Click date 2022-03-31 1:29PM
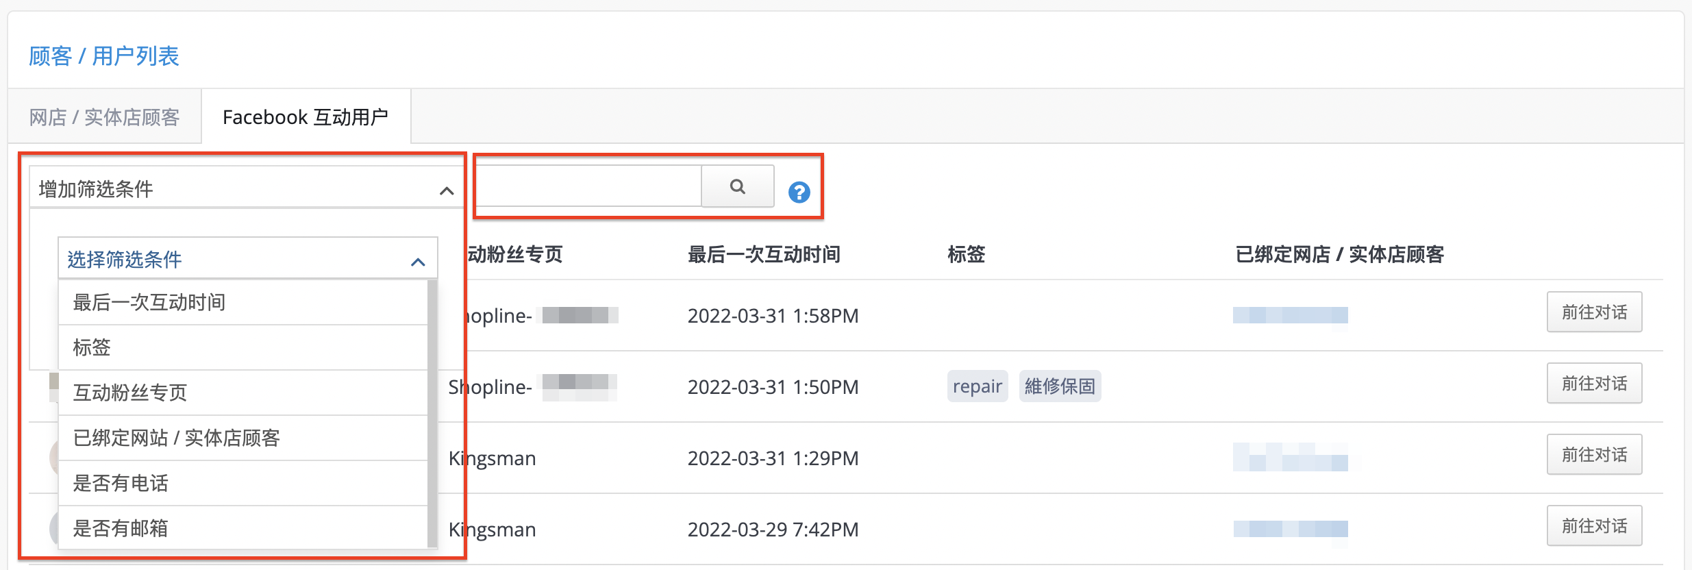Screen dimensions: 1692x570 pos(773,458)
